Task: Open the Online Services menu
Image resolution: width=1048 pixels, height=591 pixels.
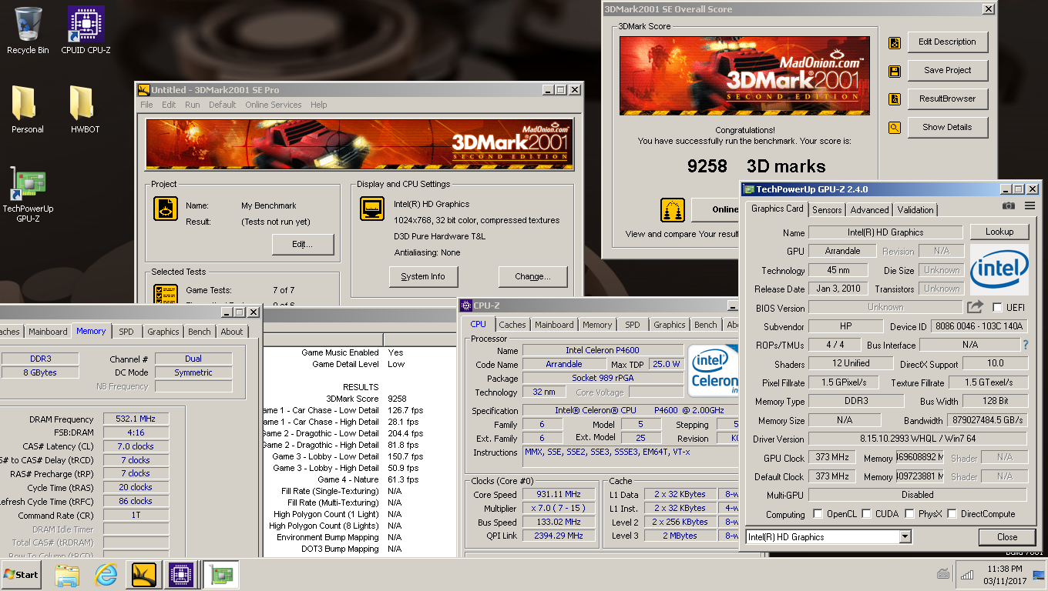Action: click(x=274, y=105)
